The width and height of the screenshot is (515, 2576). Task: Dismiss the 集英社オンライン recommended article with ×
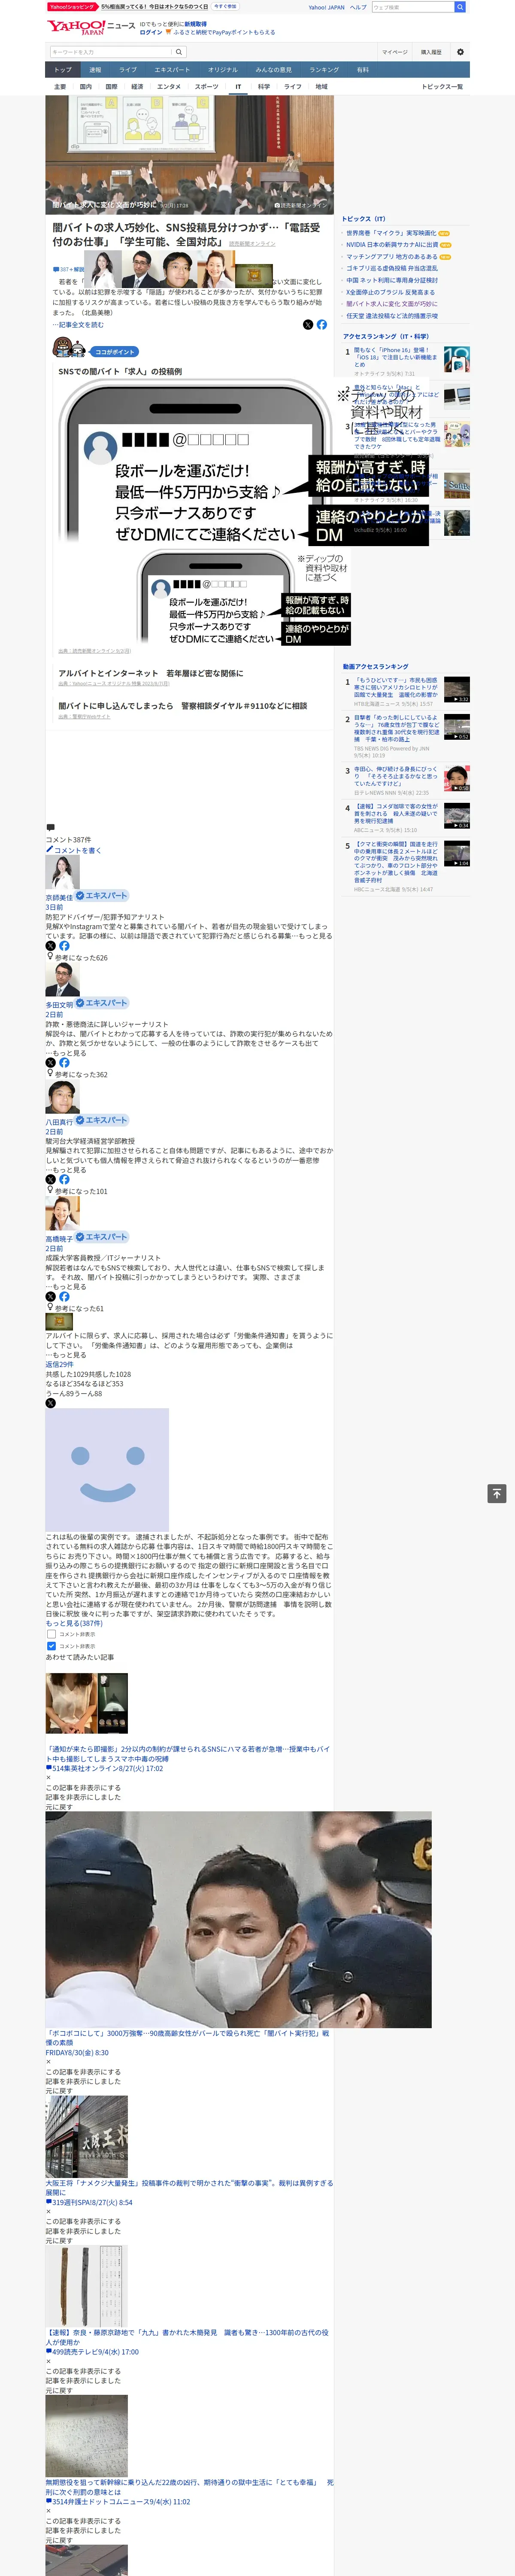(x=48, y=1777)
